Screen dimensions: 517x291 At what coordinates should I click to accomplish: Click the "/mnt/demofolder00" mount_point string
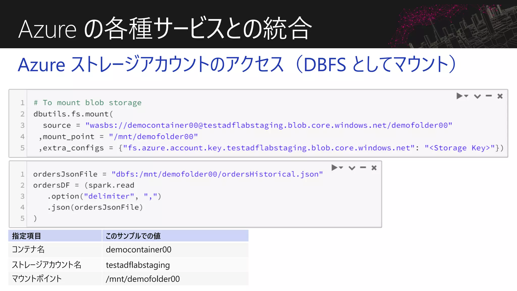[153, 137]
